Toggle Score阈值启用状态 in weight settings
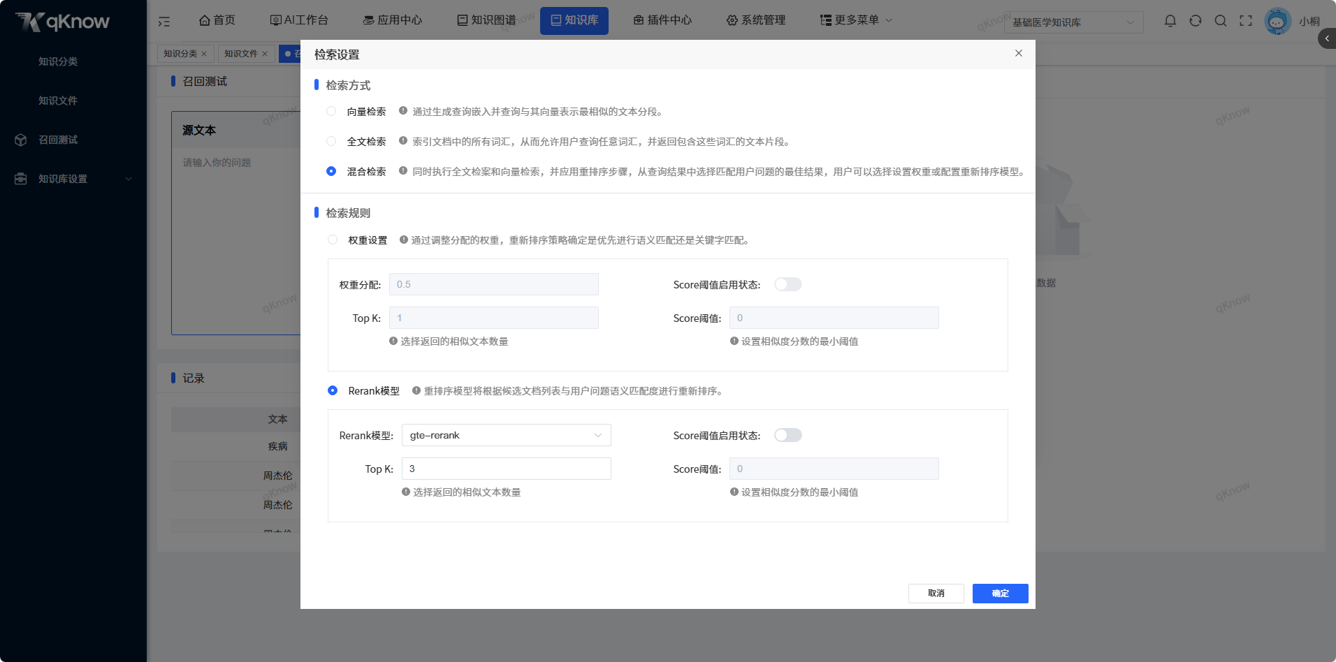 pyautogui.click(x=787, y=284)
